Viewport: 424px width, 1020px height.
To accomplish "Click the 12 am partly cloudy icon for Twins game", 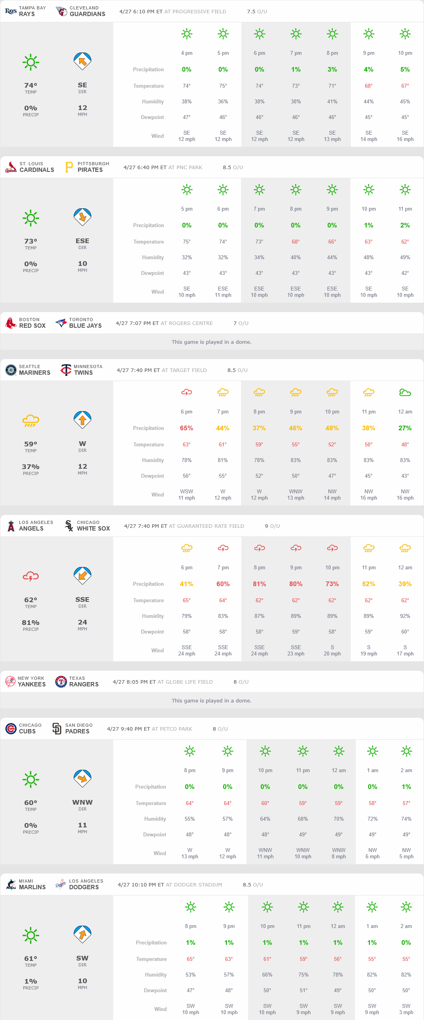I will [x=404, y=392].
